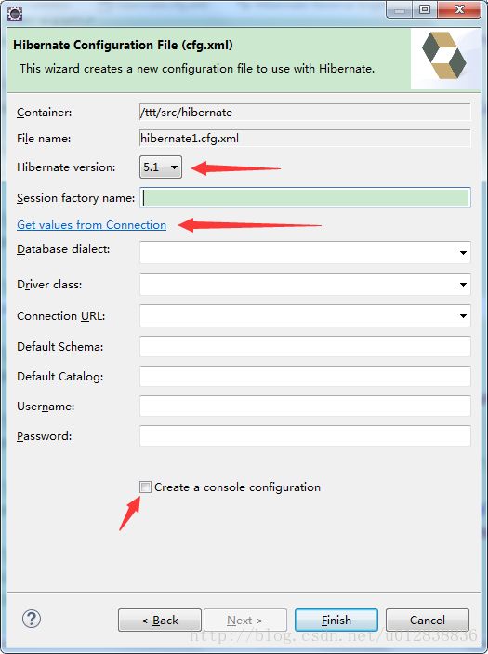Focus the Password field

pyautogui.click(x=305, y=436)
